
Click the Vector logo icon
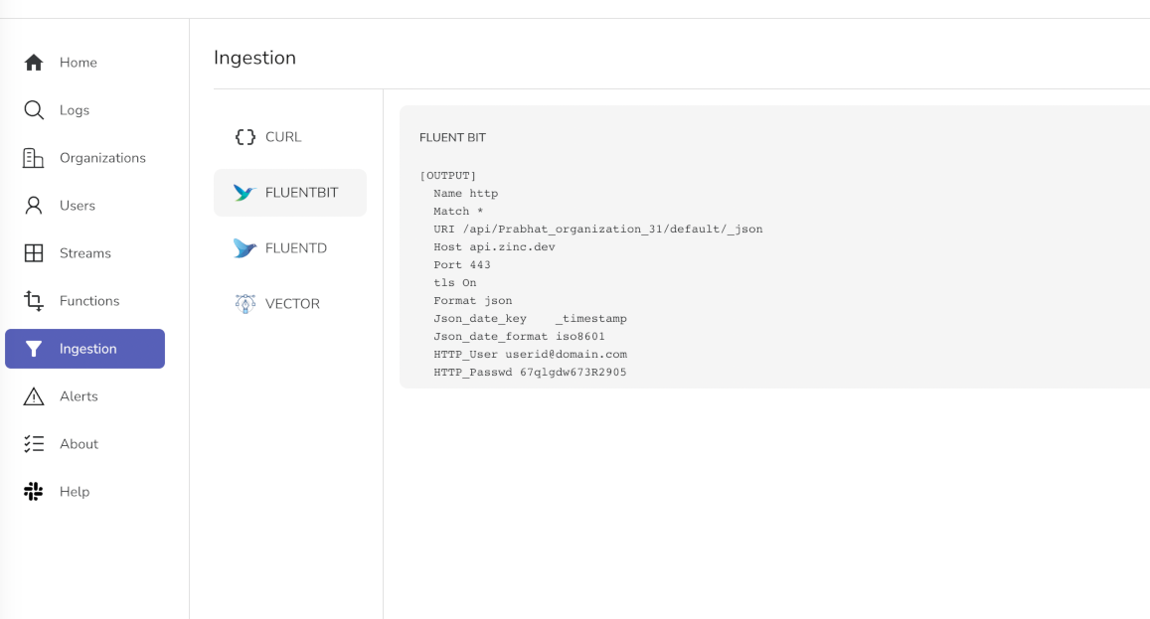pyautogui.click(x=245, y=303)
